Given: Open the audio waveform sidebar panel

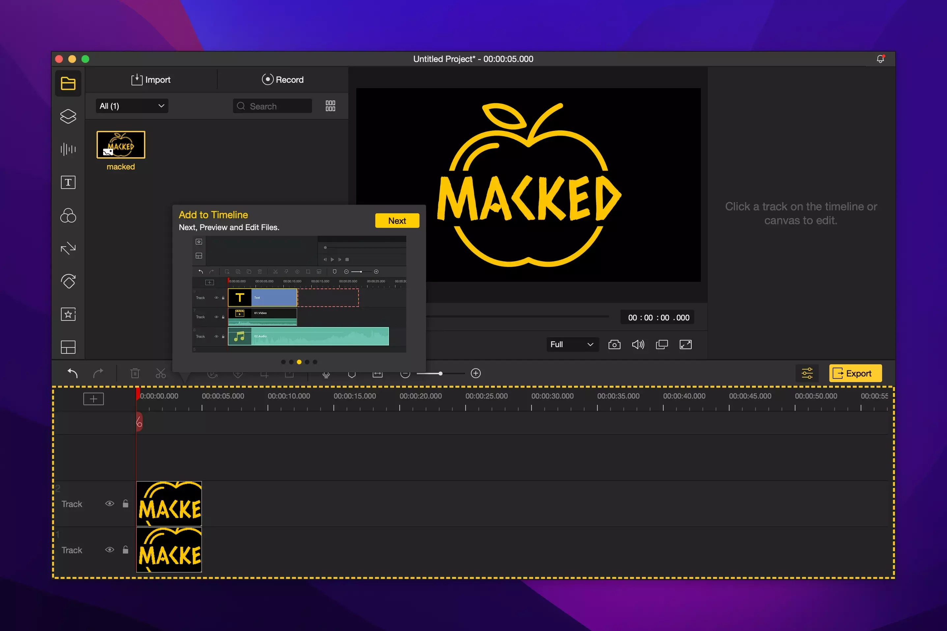Looking at the screenshot, I should (x=68, y=149).
